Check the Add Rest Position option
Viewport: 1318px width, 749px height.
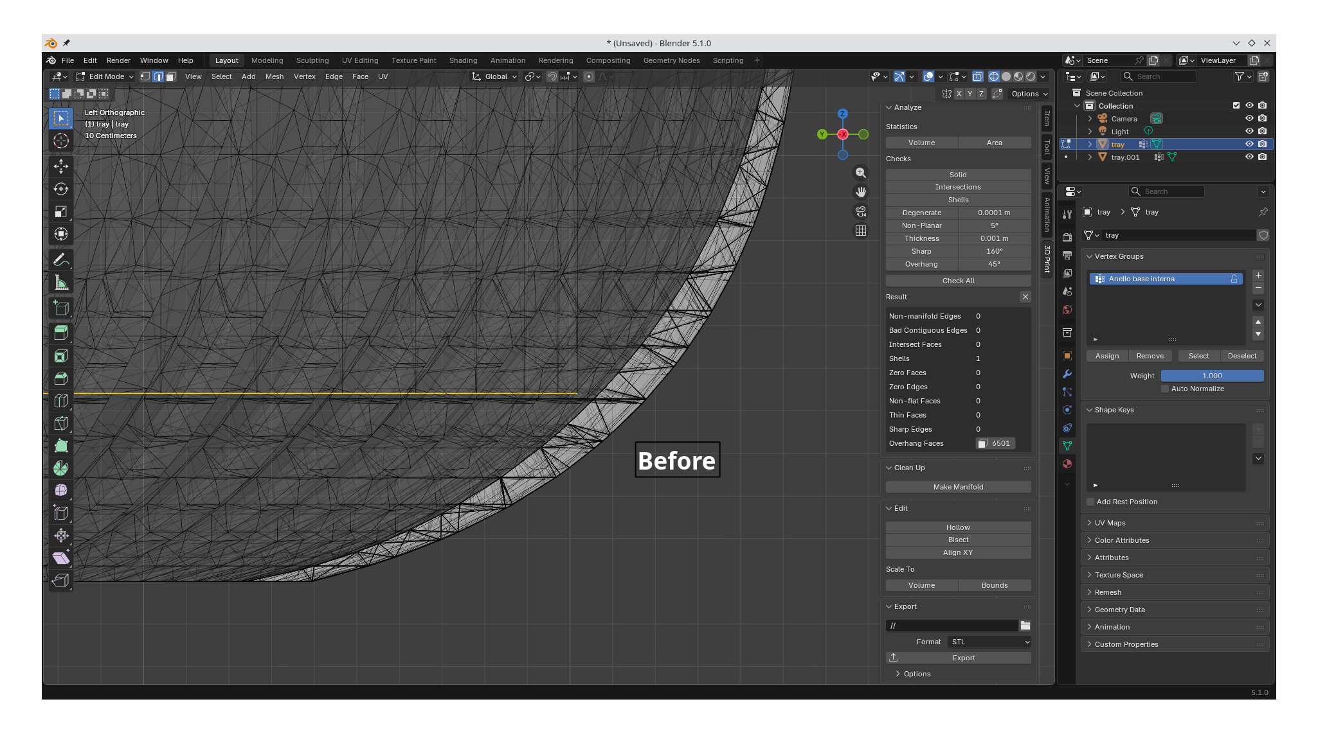point(1090,502)
